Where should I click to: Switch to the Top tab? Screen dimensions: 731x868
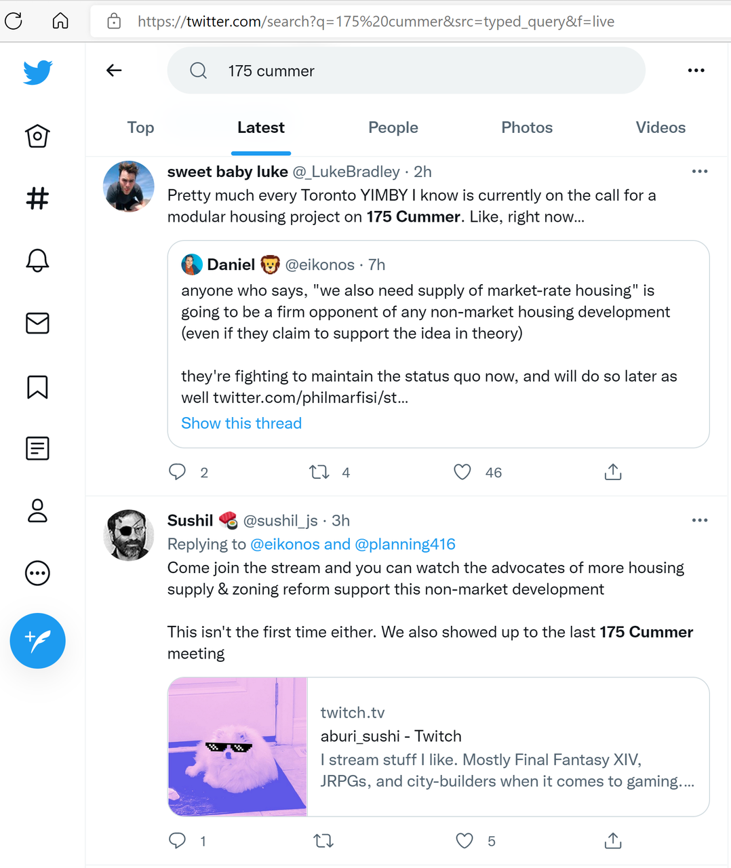tap(141, 127)
